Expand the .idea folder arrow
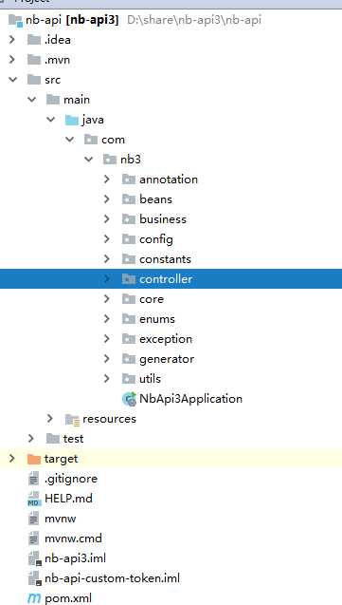 point(12,39)
